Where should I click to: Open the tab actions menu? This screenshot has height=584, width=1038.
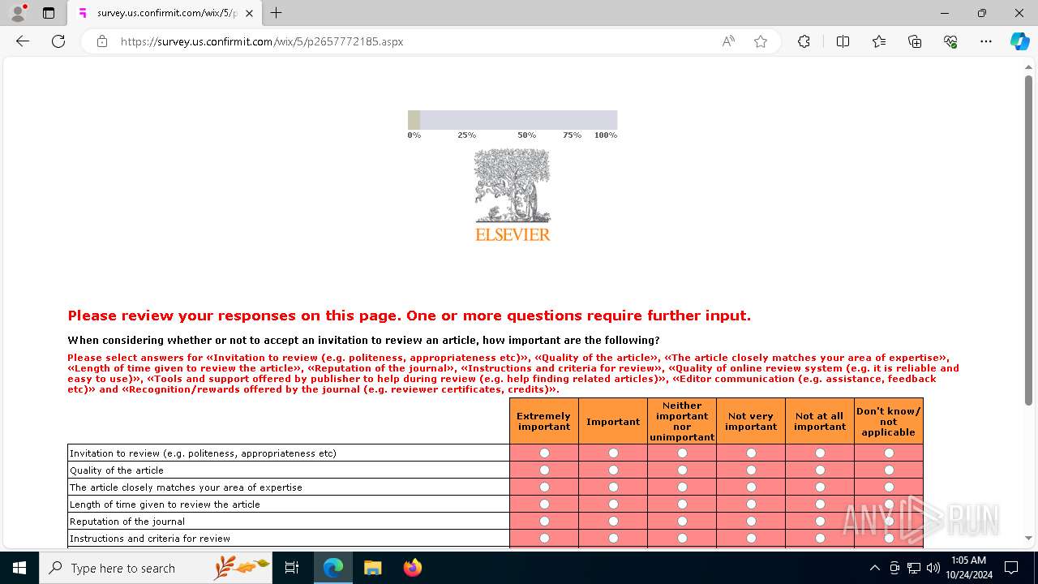(49, 13)
